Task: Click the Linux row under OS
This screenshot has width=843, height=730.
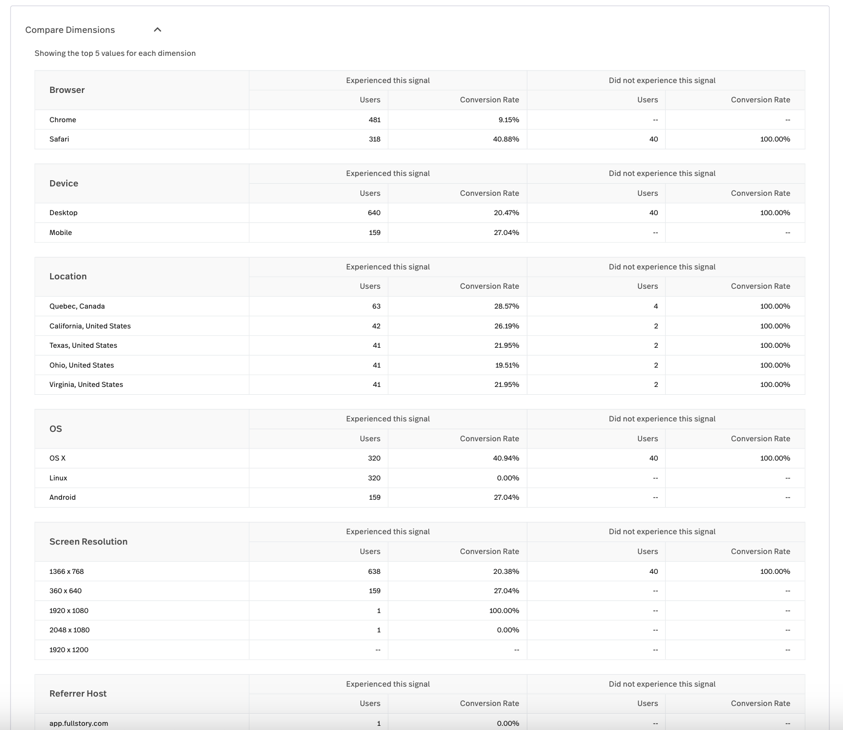Action: (x=58, y=478)
